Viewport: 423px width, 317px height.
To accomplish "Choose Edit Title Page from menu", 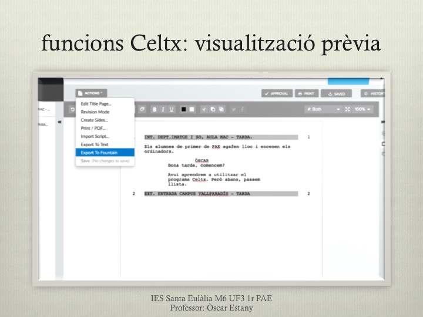I will tap(96, 104).
